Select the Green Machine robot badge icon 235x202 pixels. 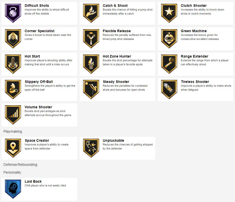(169, 39)
